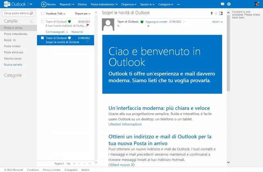Tick checkbox for the 28/09/2012 message
The image size is (263, 172).
[x=42, y=21]
